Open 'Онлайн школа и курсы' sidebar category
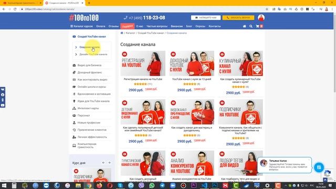The height and width of the screenshot is (189, 336). tap(92, 87)
